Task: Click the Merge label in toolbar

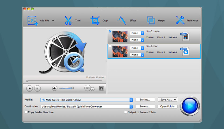Action: pyautogui.click(x=161, y=21)
